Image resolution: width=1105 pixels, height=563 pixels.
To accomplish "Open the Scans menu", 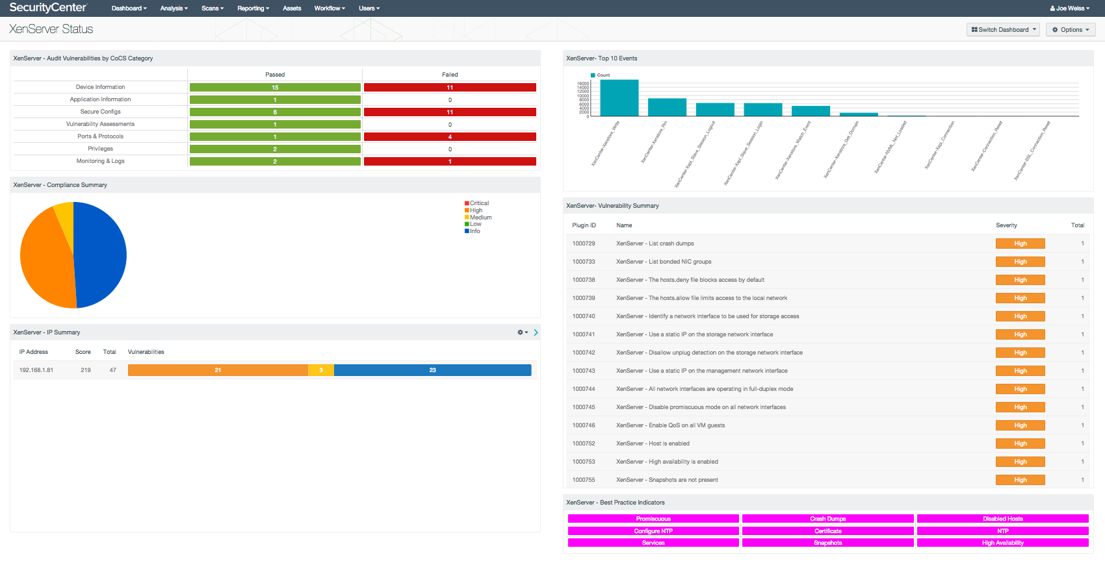I will coord(213,8).
